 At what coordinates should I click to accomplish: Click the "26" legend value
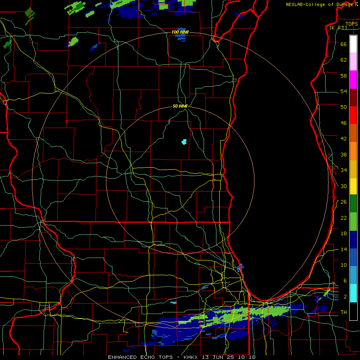[344, 202]
